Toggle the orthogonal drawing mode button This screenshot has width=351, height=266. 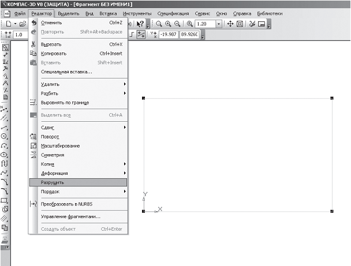[132, 35]
